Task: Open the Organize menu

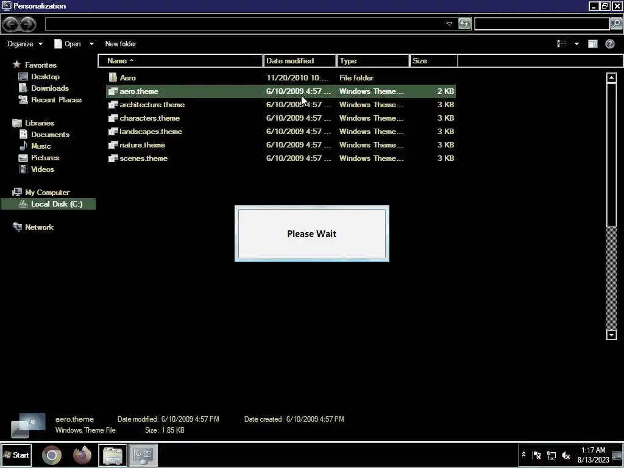Action: click(24, 44)
